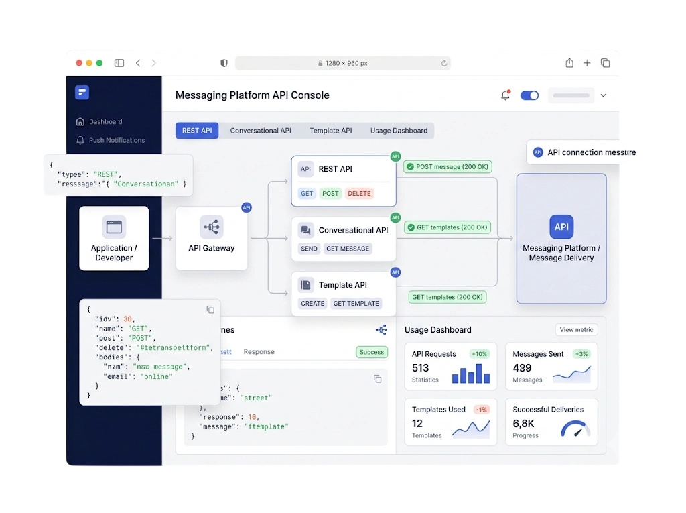Viewport: 686px width, 513px height.
Task: Click the flow diagram icon above Success badge
Action: tap(381, 330)
